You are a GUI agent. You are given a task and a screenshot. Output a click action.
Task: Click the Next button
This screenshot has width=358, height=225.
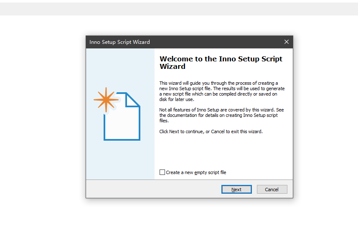(x=236, y=190)
